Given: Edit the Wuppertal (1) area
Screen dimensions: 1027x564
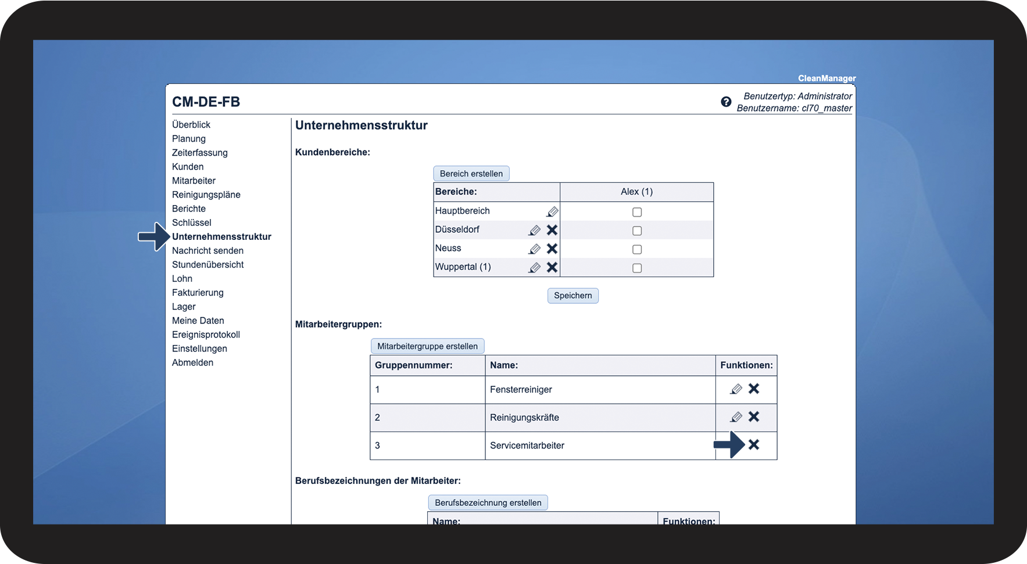Looking at the screenshot, I should pos(534,268).
